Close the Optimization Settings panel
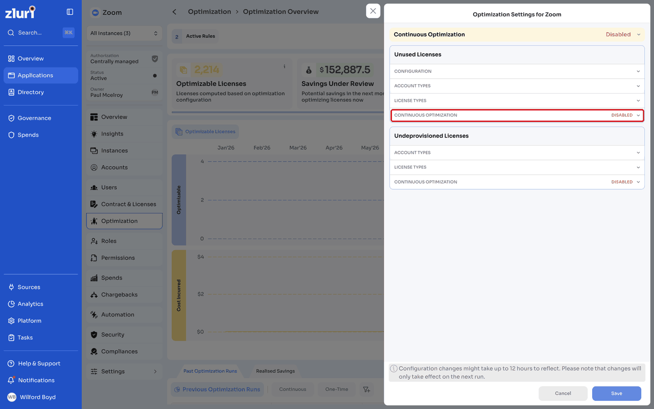 [x=373, y=11]
